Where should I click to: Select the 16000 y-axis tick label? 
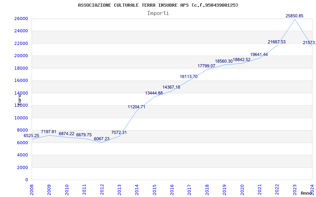(21, 81)
